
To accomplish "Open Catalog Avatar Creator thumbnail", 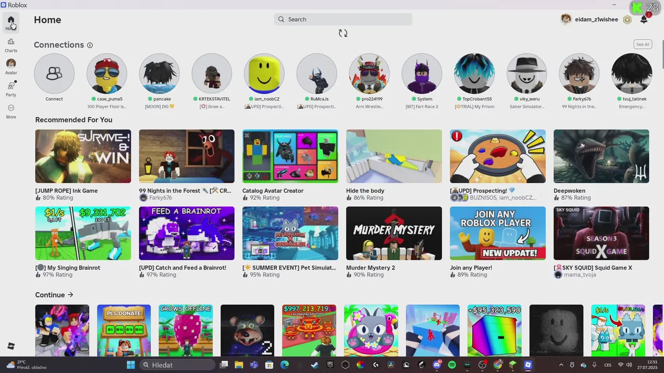I will (x=290, y=156).
